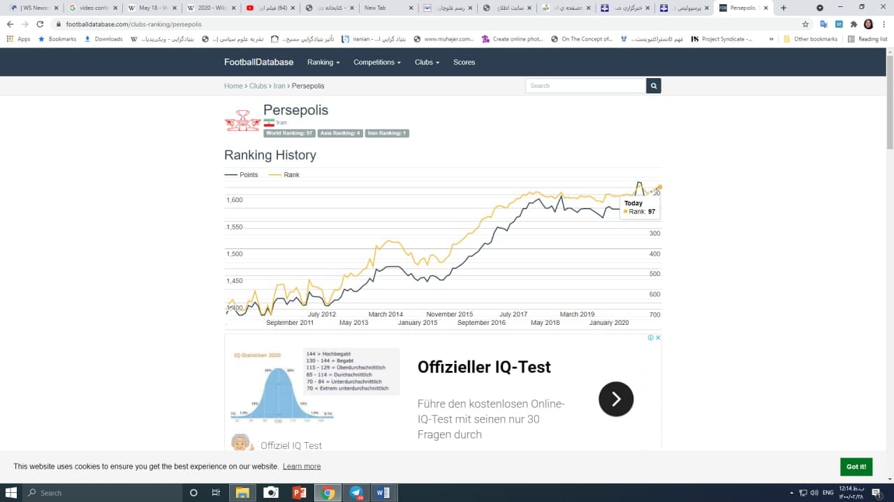
Task: Click the Iran Ranking: 1 badge
Action: [x=387, y=132]
